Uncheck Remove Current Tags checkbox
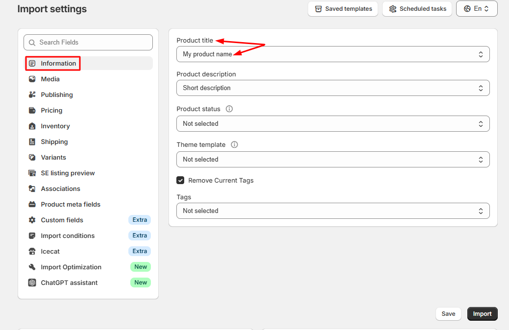The image size is (509, 330). (x=180, y=180)
